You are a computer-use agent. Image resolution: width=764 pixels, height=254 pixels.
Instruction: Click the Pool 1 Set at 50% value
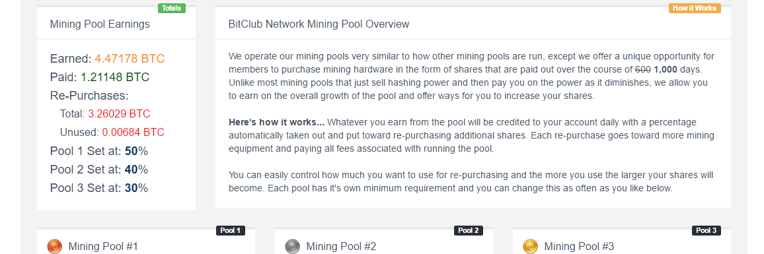pos(136,151)
